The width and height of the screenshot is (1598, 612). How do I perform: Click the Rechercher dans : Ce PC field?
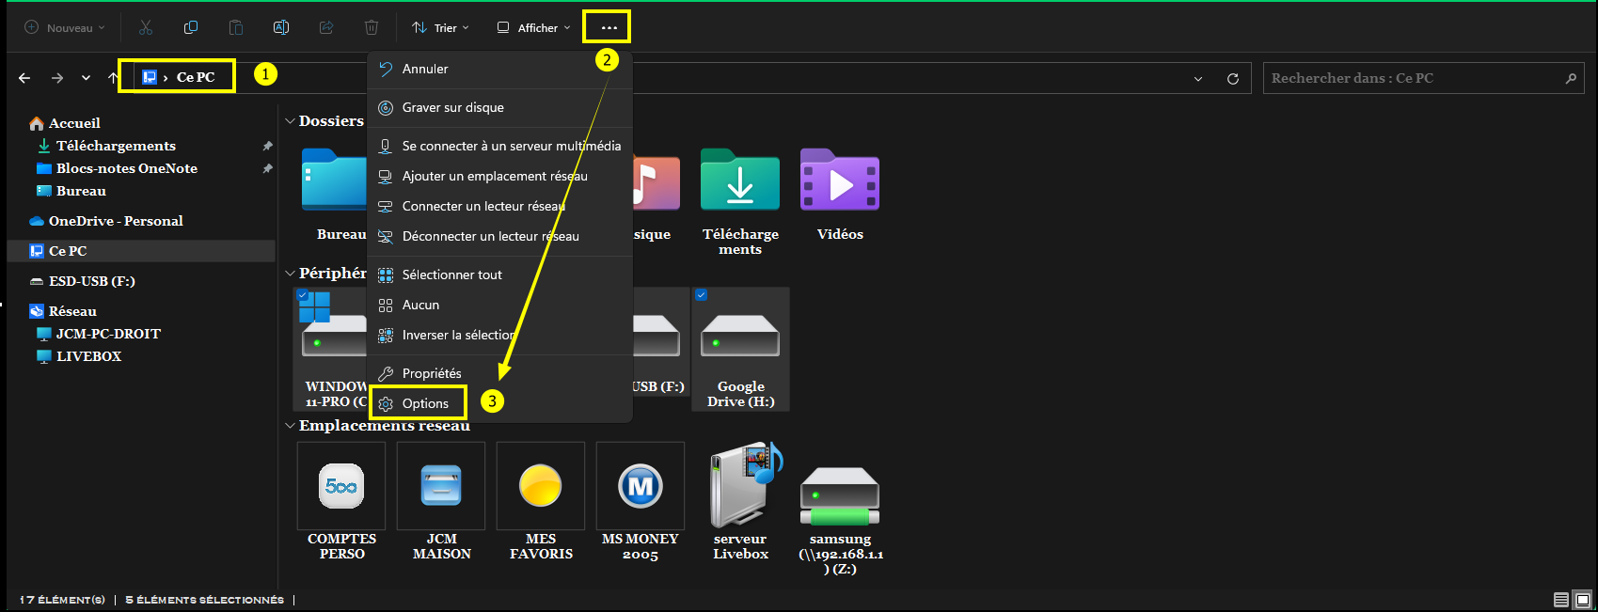coord(1423,78)
